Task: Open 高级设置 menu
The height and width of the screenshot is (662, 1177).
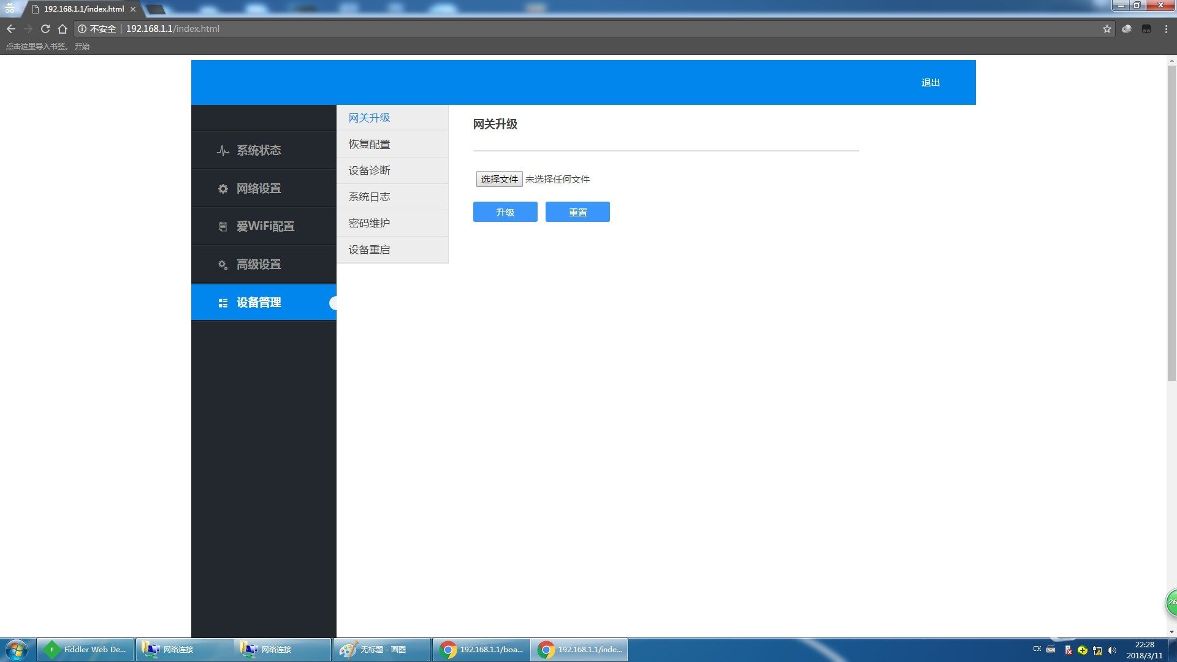Action: pos(264,264)
